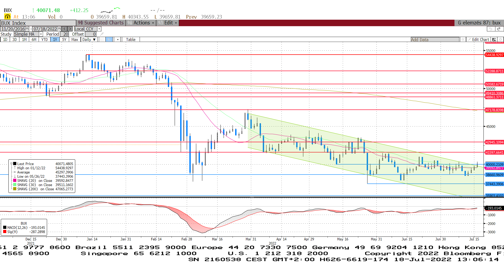504x274 pixels.
Task: Select the 1M range tab
Action: click(x=24, y=40)
